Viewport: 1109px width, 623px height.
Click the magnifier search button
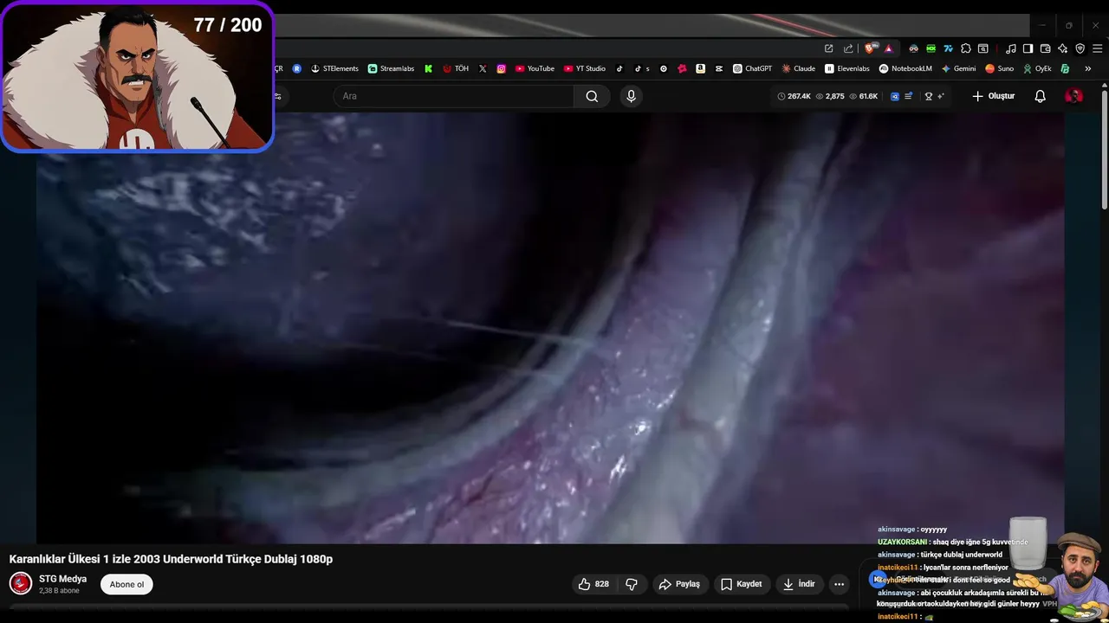click(x=592, y=96)
